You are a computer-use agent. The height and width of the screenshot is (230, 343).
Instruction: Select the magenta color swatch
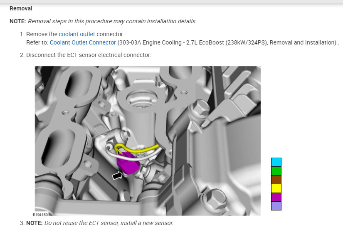coord(276,197)
